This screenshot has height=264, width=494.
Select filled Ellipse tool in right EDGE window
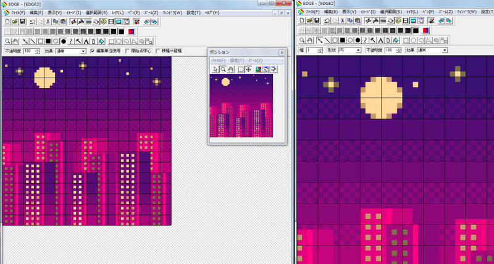(358, 41)
